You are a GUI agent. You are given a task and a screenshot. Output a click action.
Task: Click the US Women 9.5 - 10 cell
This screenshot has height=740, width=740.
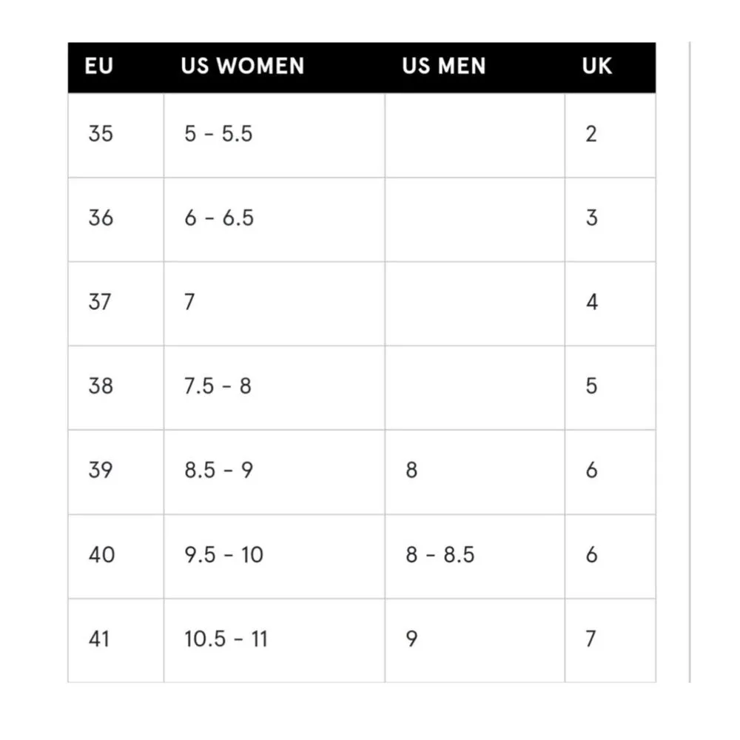point(223,555)
